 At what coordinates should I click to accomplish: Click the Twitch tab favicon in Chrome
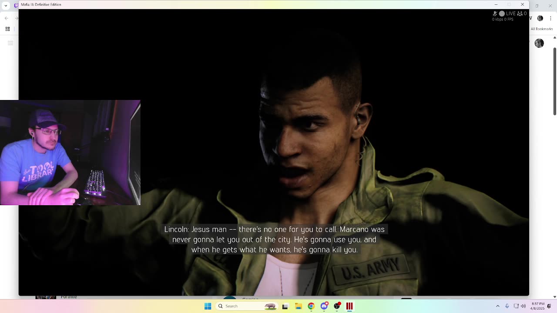point(16,5)
